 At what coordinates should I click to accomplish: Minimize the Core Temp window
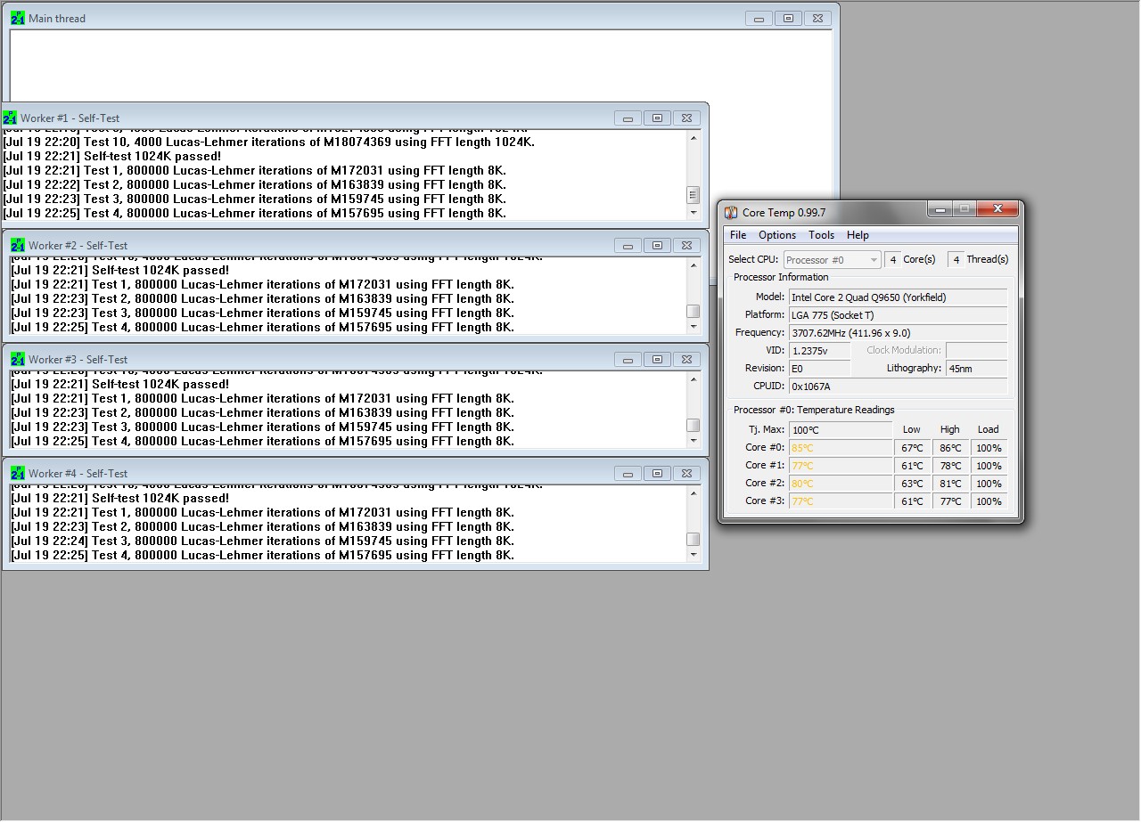940,209
